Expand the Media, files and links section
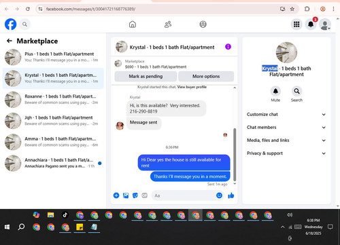This screenshot has height=245, width=340. pos(286,140)
